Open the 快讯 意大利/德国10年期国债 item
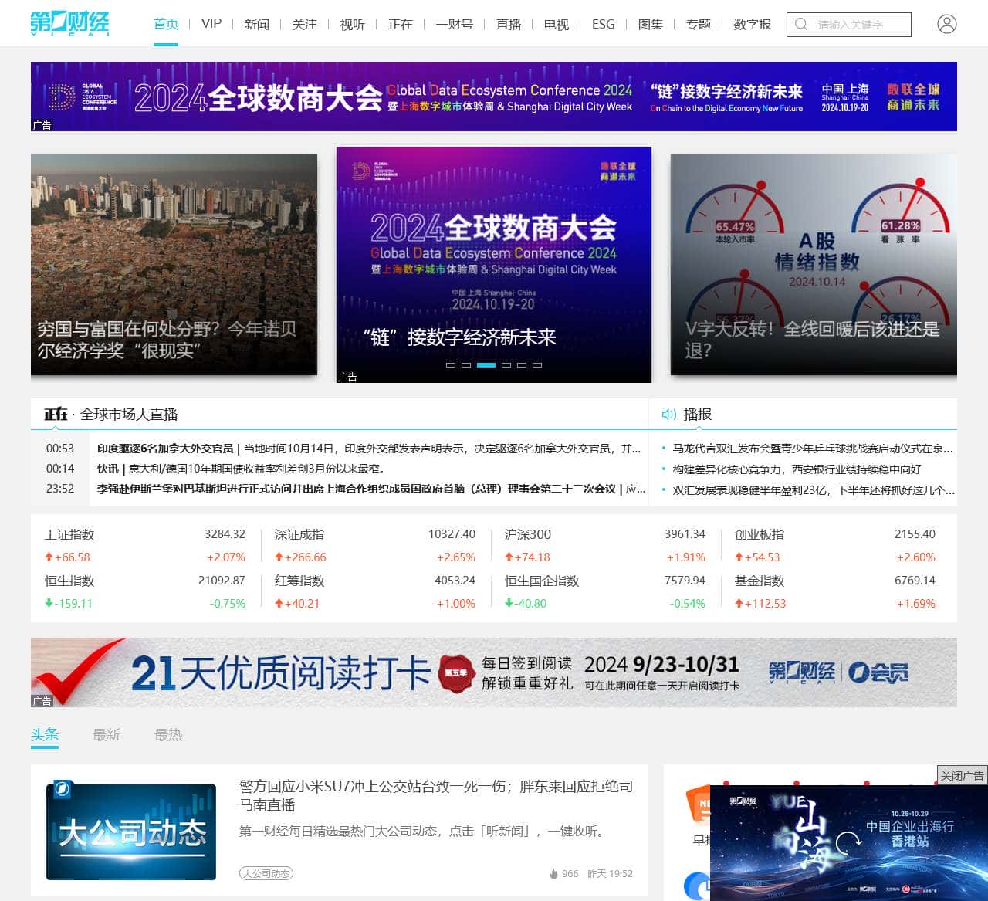 [x=241, y=469]
